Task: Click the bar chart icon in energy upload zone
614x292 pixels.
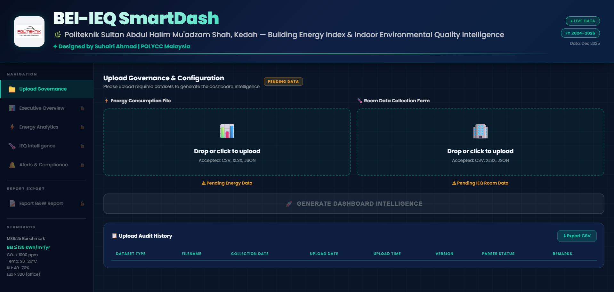Action: click(227, 131)
